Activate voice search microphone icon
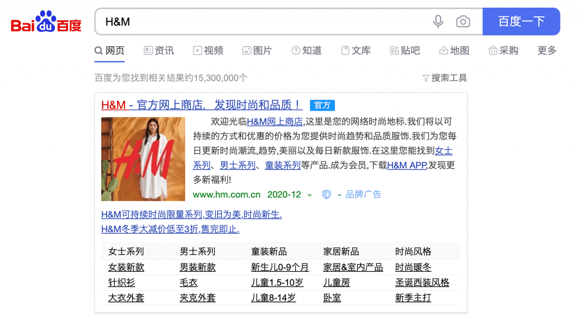Image resolution: width=579 pixels, height=321 pixels. (x=438, y=21)
